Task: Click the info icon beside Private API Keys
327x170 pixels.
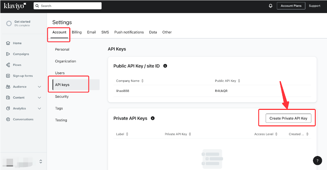Action: (153, 118)
